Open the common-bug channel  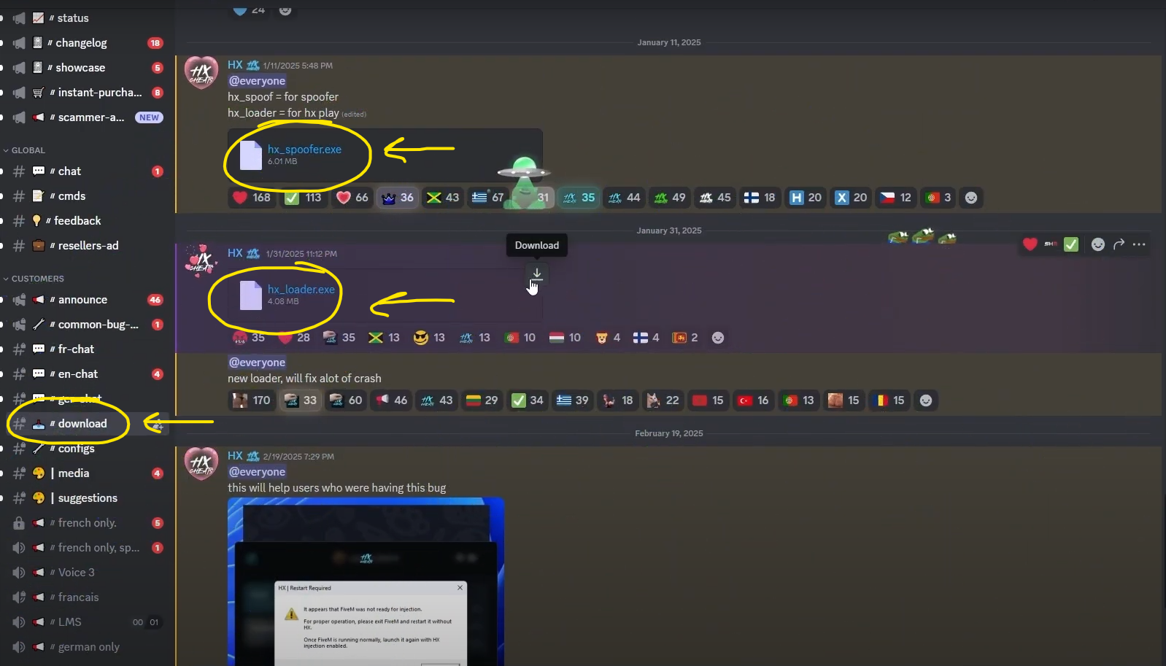tap(86, 325)
